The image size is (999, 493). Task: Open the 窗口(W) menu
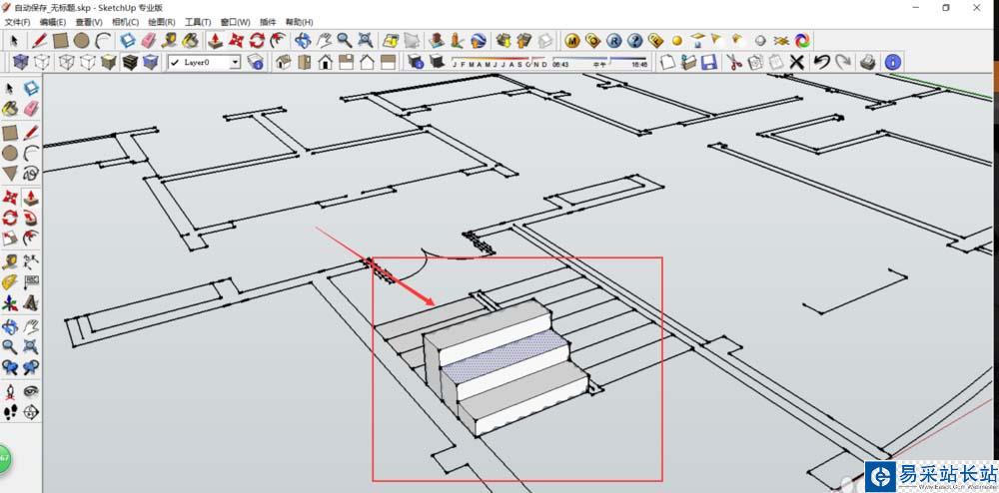pyautogui.click(x=235, y=22)
